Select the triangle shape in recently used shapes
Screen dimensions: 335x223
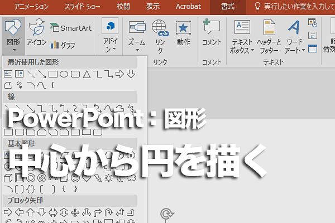click(x=87, y=74)
